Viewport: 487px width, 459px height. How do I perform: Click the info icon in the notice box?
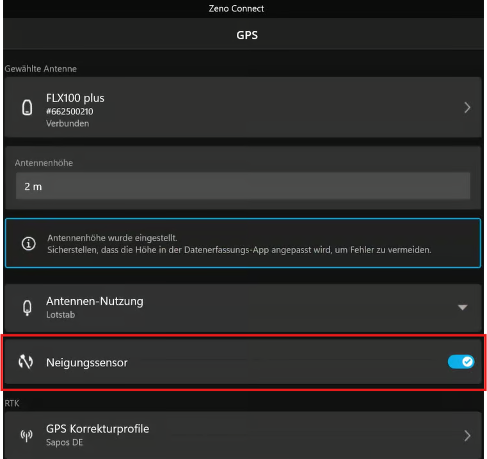click(28, 244)
